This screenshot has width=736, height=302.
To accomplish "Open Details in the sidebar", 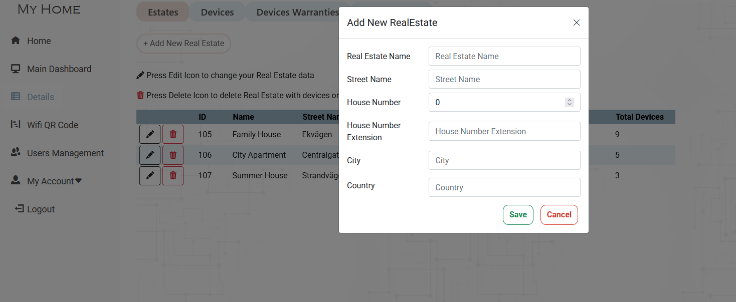I will click(x=33, y=97).
